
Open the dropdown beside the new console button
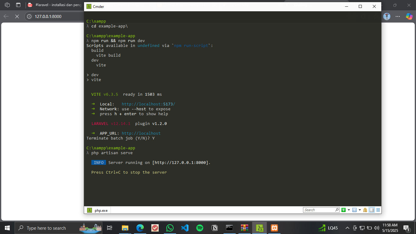pos(349,210)
